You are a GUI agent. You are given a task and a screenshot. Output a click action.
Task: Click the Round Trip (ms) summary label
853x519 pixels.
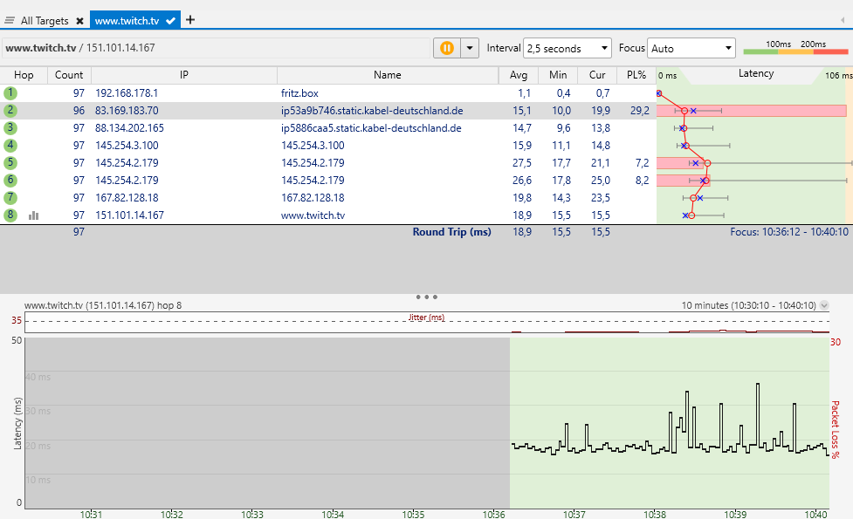point(451,231)
